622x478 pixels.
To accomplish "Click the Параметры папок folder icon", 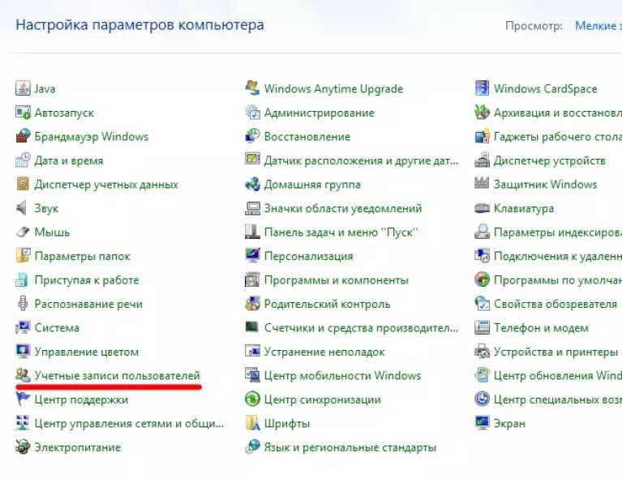I will (x=23, y=256).
